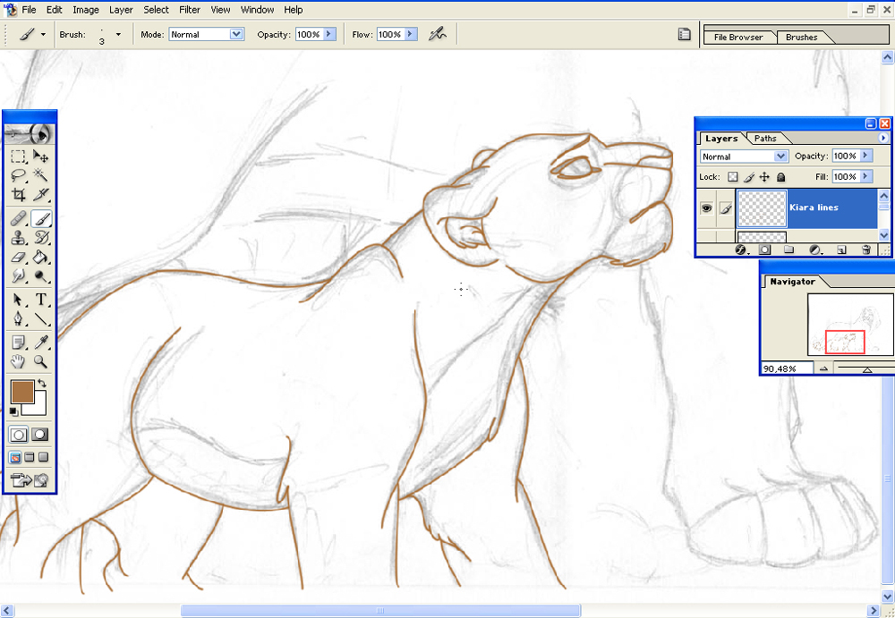Choose the Zoom magnifier tool
Viewport: 895px width, 618px height.
click(x=40, y=361)
